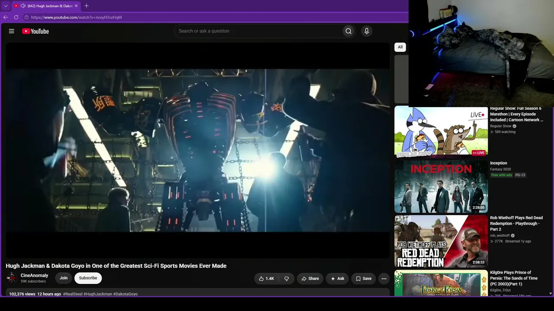554x311 pixels.
Task: Go to YouTube home via logo
Action: (x=35, y=31)
